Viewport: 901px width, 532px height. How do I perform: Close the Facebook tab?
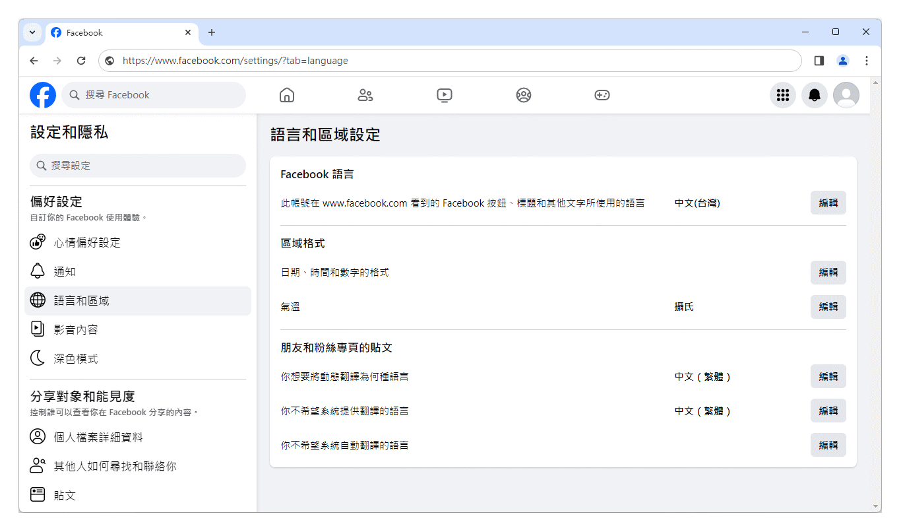click(188, 32)
